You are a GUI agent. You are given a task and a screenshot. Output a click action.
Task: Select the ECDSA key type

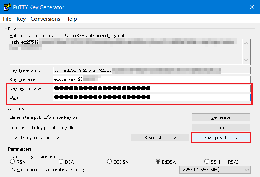110,161
